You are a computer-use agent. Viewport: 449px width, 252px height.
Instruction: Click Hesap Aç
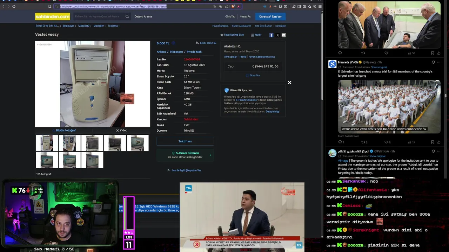245,16
